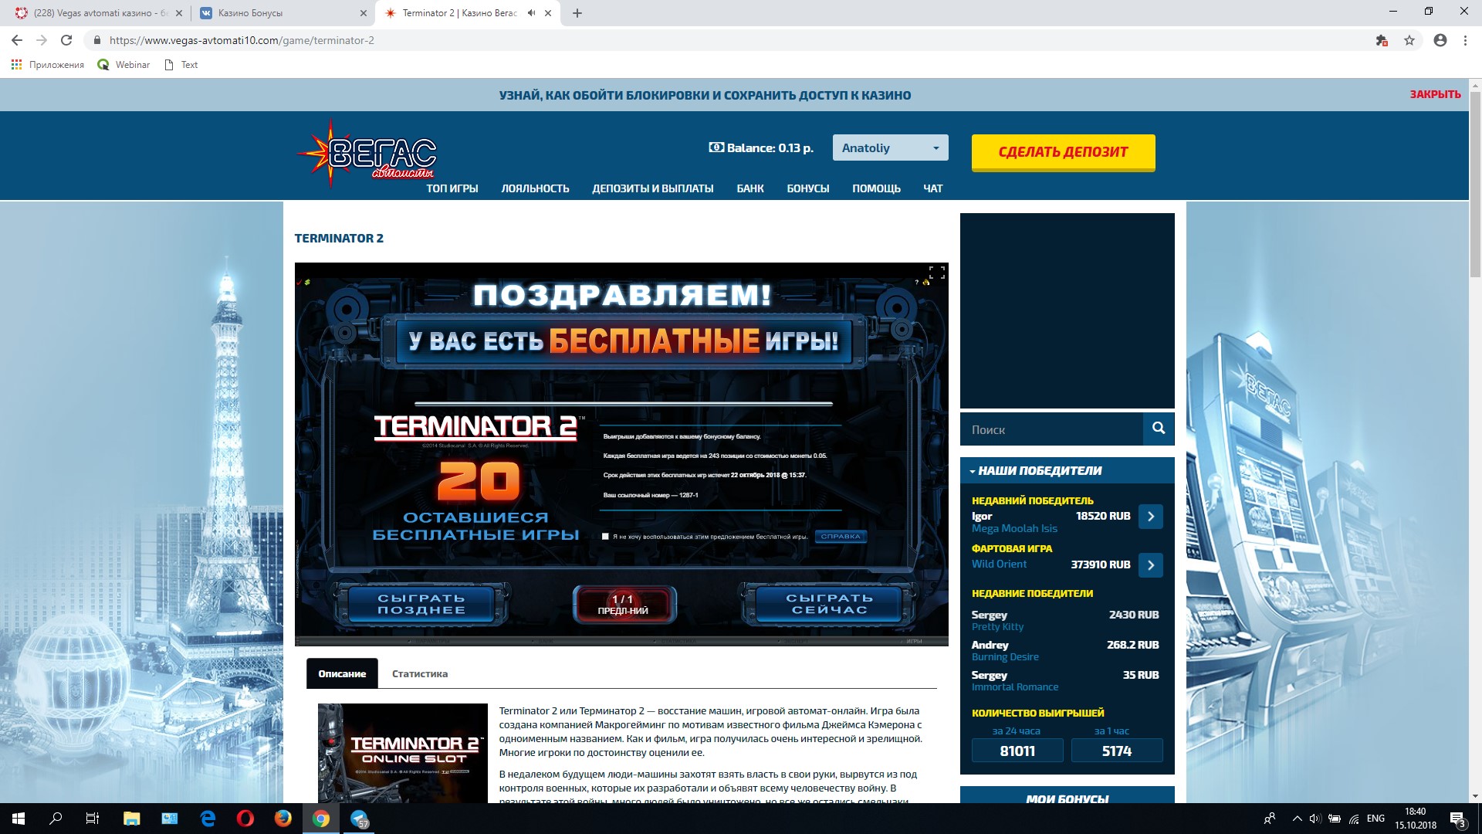Switch to the Статистика tab
The image size is (1482, 834).
[x=419, y=673]
